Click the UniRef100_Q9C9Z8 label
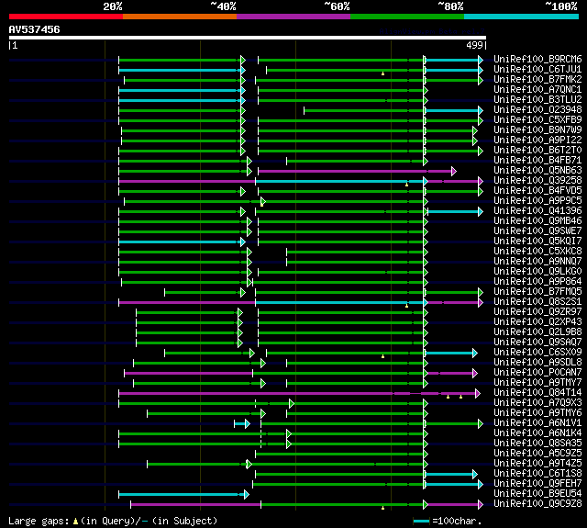The height and width of the screenshot is (528, 587). click(x=537, y=504)
